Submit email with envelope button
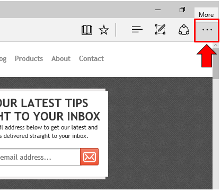The image size is (221, 191). pos(90,157)
